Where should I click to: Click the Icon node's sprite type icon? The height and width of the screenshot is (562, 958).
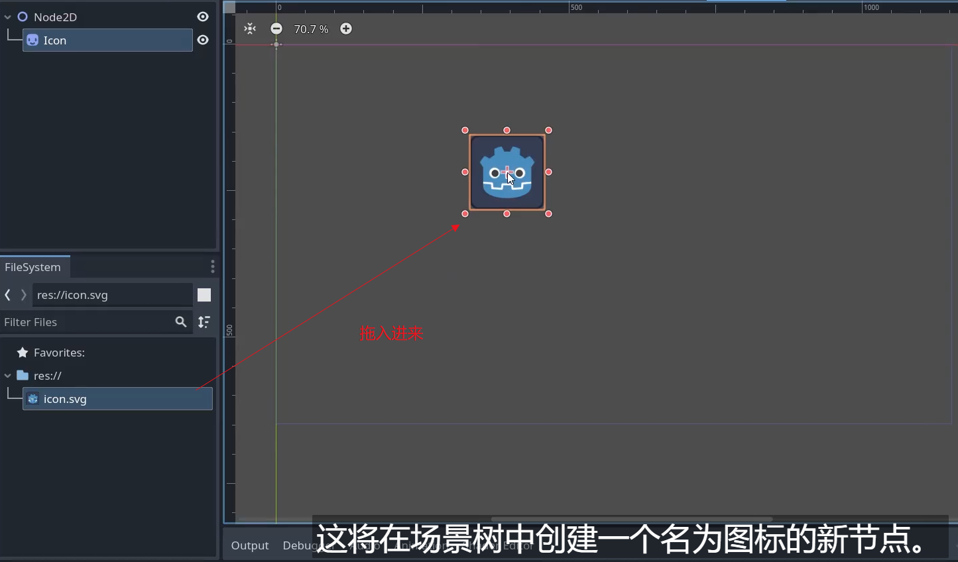click(x=32, y=40)
